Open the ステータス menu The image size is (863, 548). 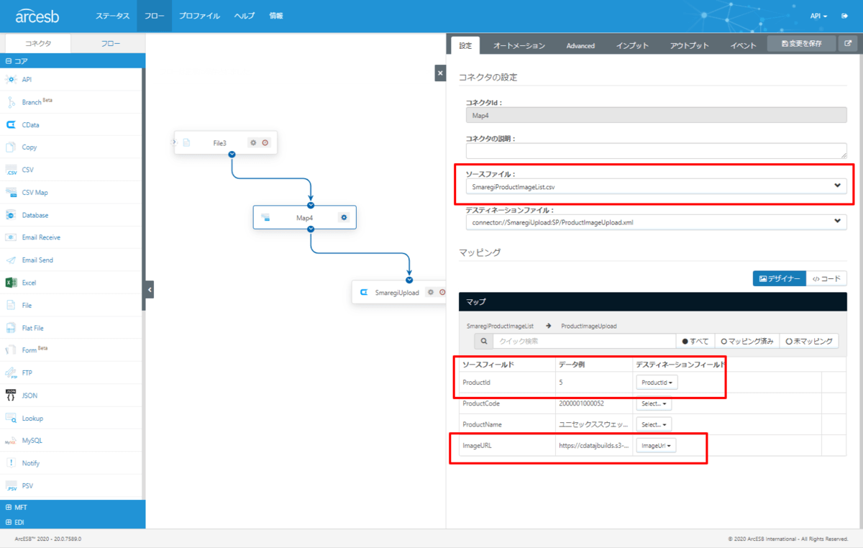point(112,16)
